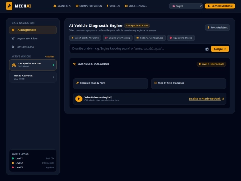Click the AI Vehicle Diagnostic Engine heading
The width and height of the screenshot is (241, 181).
(96, 26)
